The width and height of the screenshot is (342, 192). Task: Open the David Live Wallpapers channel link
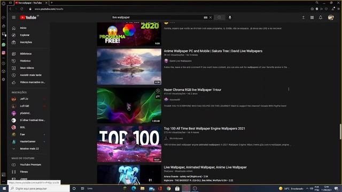[181, 61]
